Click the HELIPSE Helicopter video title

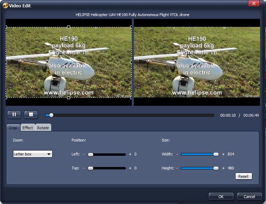pyautogui.click(x=133, y=15)
